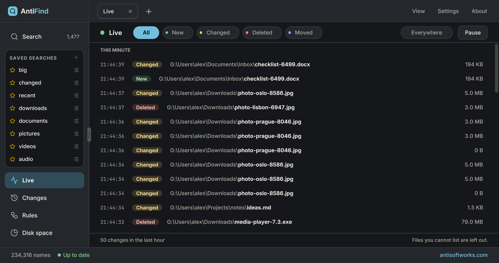The width and height of the screenshot is (499, 263).
Task: Click the Changes history clock icon
Action: [15, 198]
